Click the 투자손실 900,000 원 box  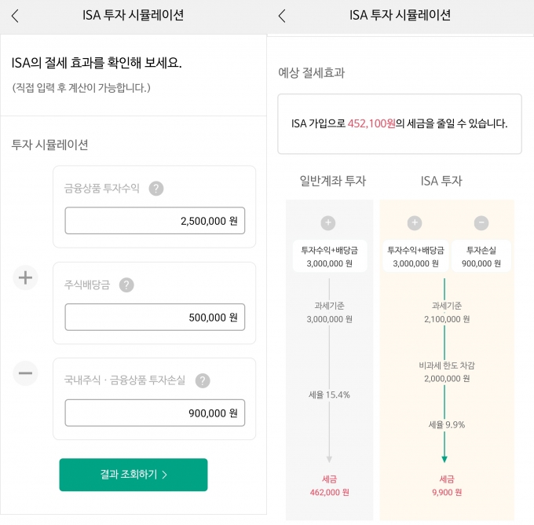481,256
